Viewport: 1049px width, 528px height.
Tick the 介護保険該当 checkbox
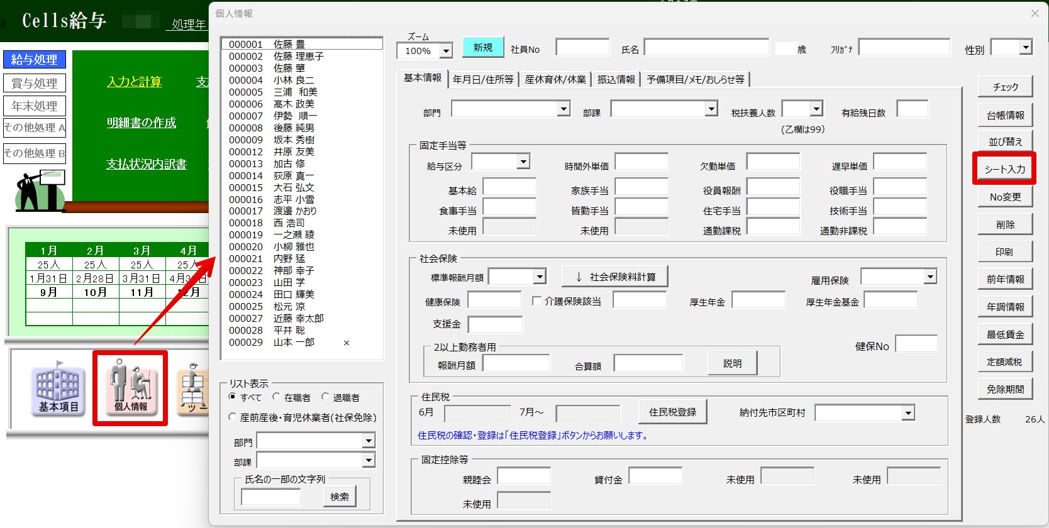tap(536, 301)
